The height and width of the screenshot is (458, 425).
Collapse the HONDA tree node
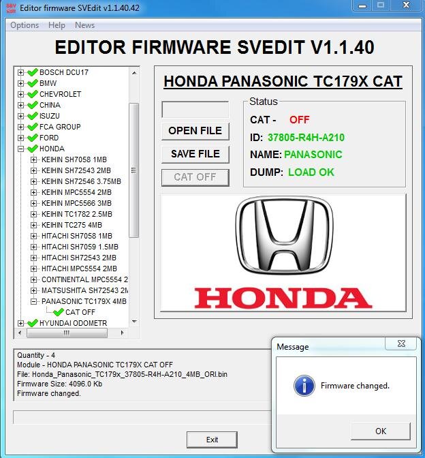[x=20, y=149]
